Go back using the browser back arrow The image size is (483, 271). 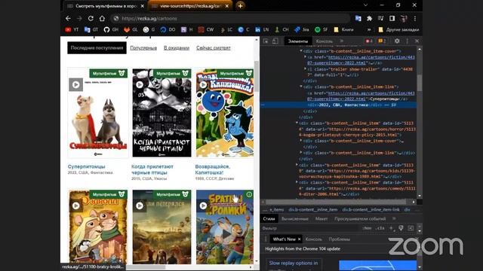pyautogui.click(x=68, y=18)
